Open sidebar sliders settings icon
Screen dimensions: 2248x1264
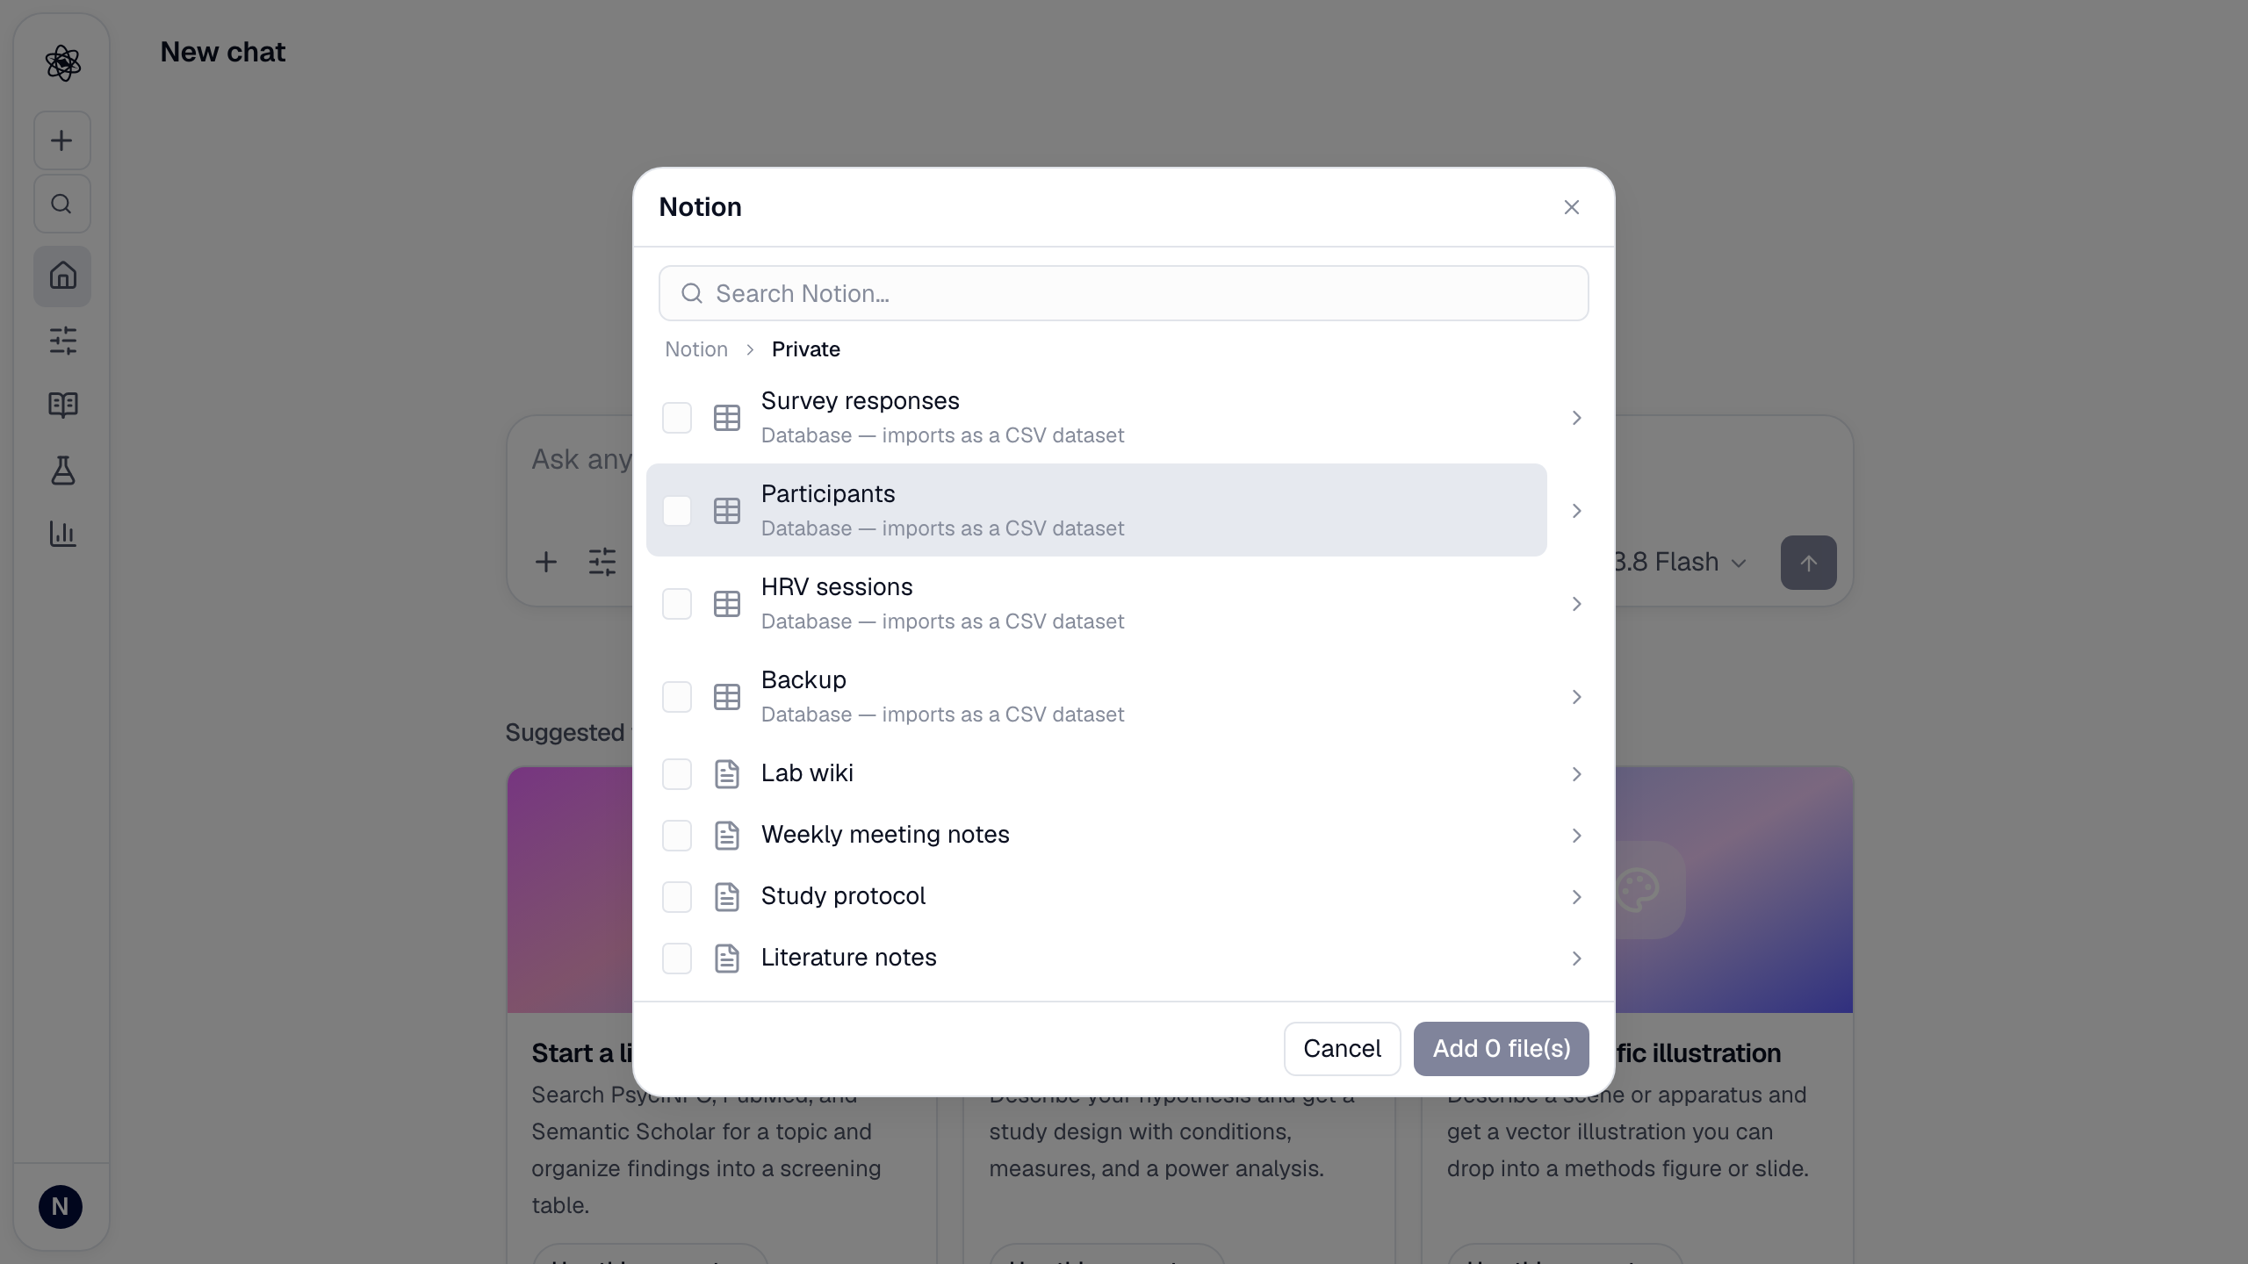click(62, 341)
